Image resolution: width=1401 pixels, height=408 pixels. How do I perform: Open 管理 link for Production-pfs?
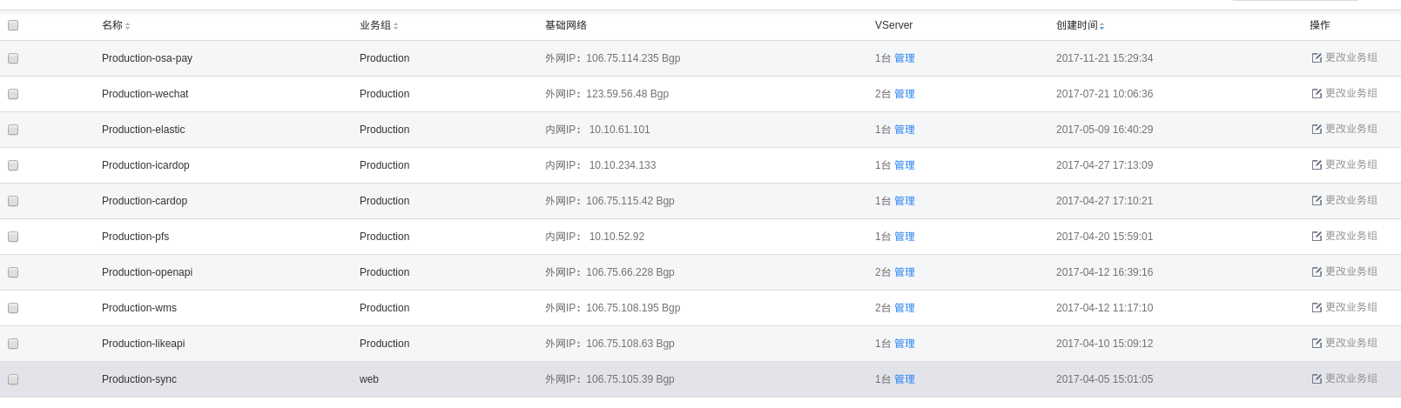(905, 237)
